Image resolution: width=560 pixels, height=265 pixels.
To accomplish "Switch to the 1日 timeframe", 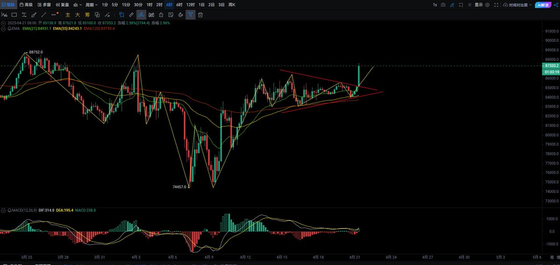I will click(x=202, y=5).
